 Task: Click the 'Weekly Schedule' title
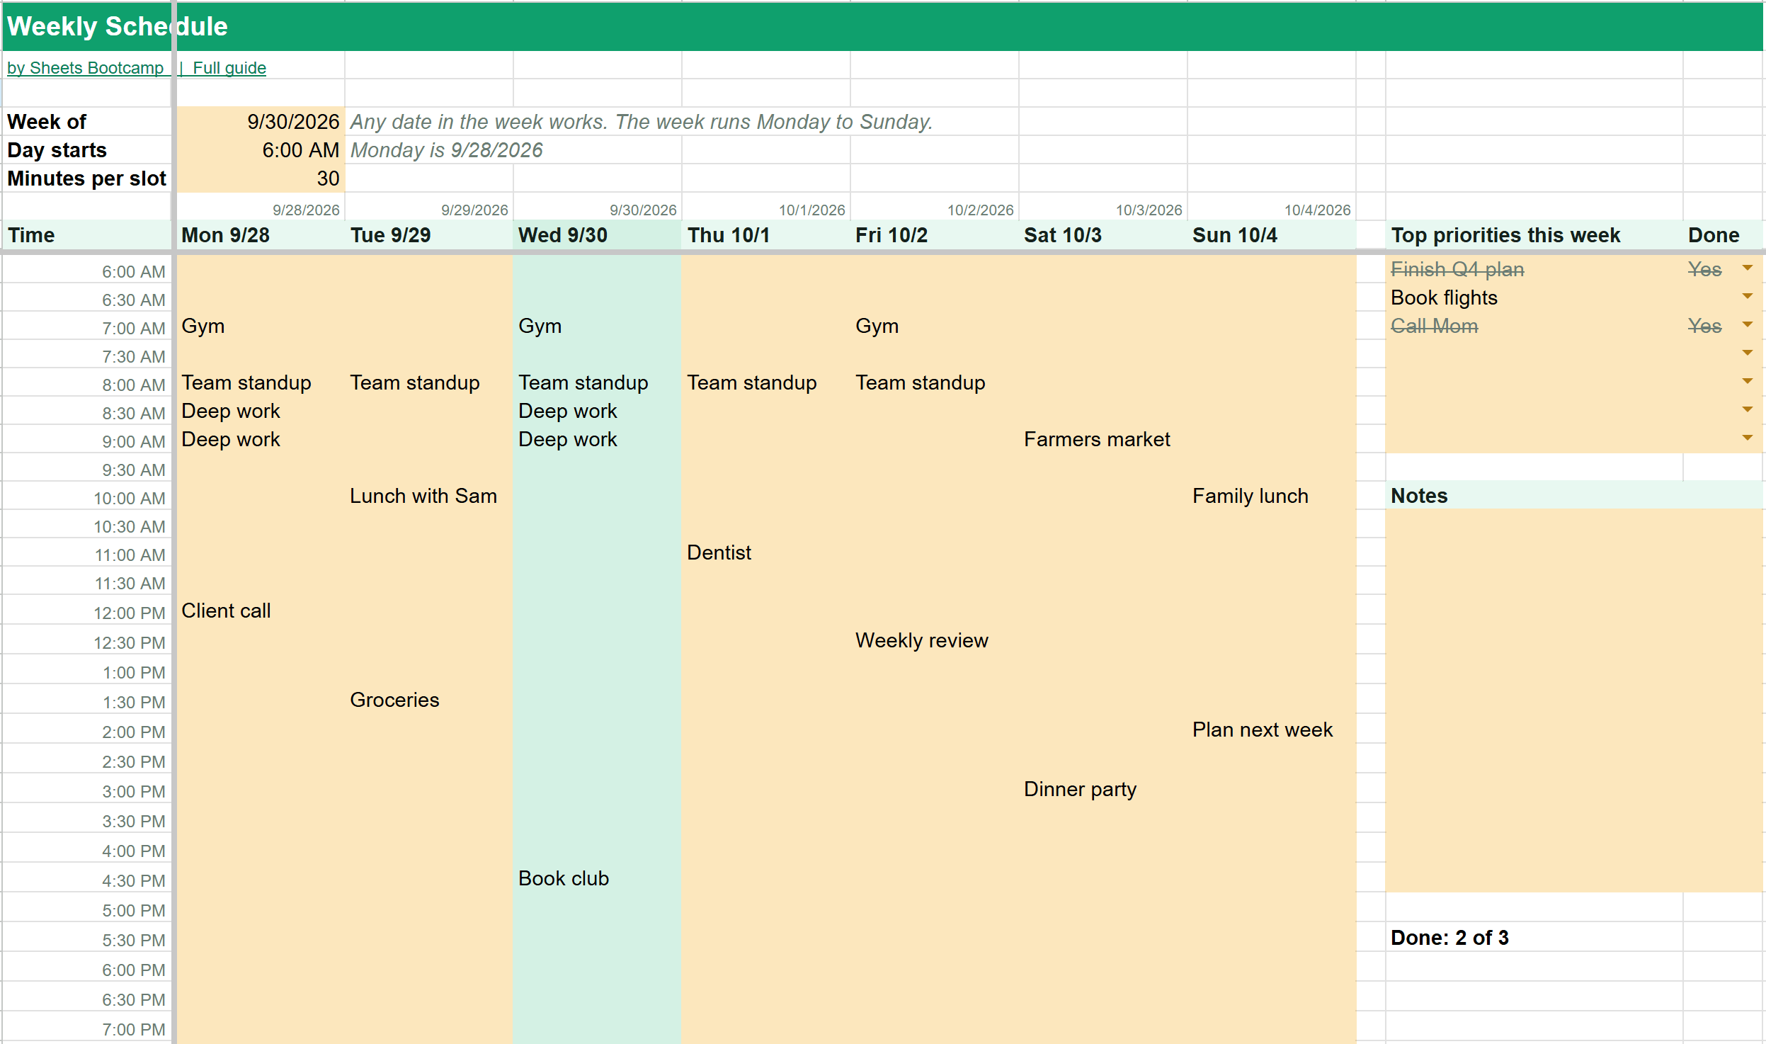[118, 27]
